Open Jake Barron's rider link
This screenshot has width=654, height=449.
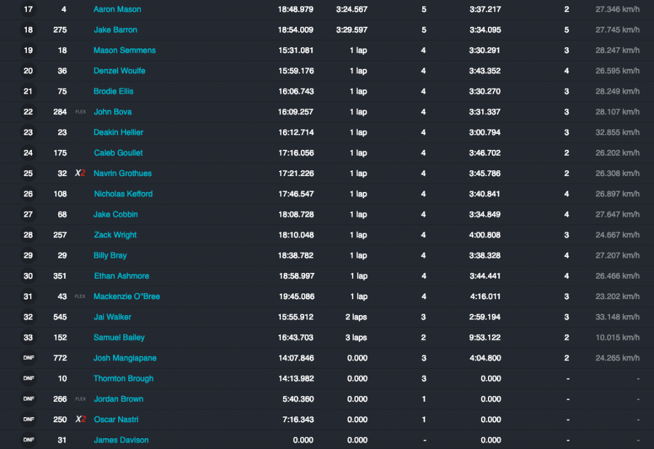(x=115, y=30)
